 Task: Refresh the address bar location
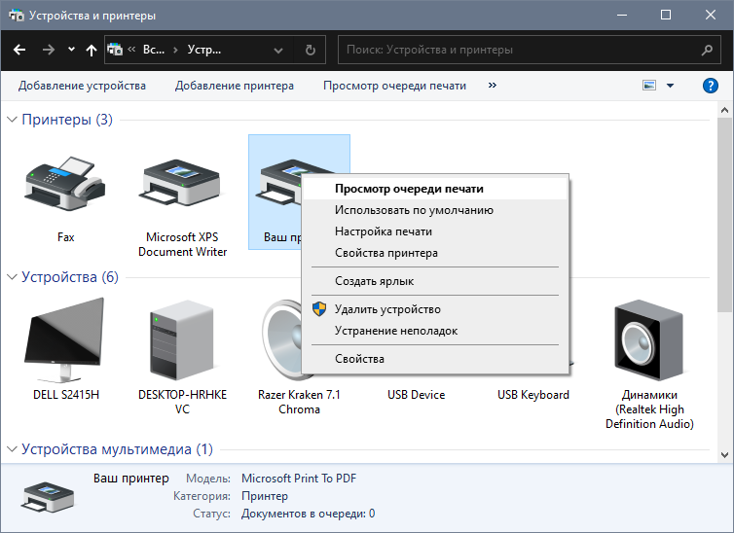311,50
